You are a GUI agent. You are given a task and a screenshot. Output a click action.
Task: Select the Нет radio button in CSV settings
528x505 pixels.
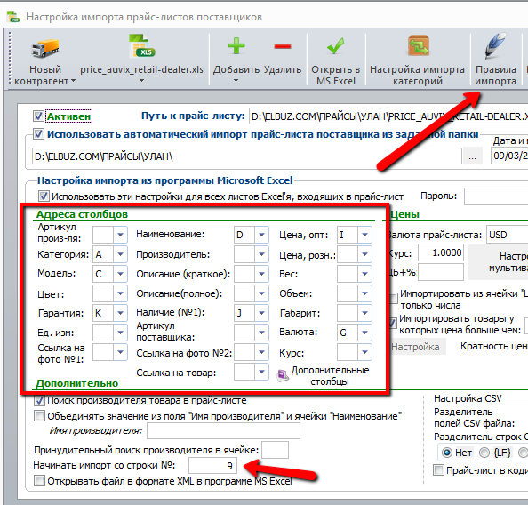point(447,453)
